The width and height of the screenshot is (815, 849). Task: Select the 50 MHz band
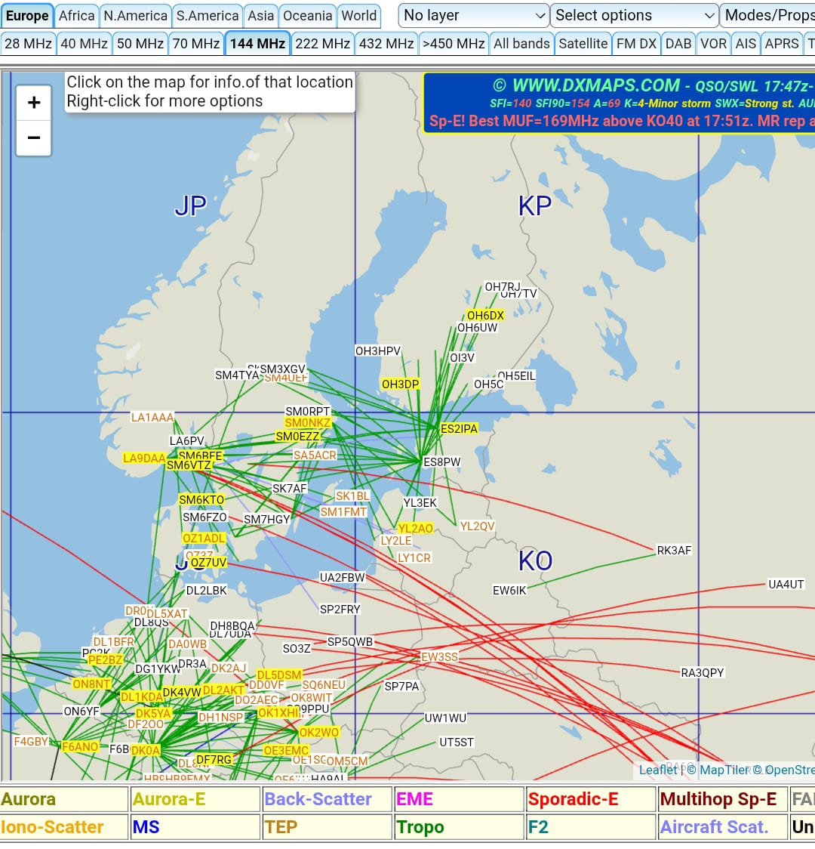tap(140, 43)
